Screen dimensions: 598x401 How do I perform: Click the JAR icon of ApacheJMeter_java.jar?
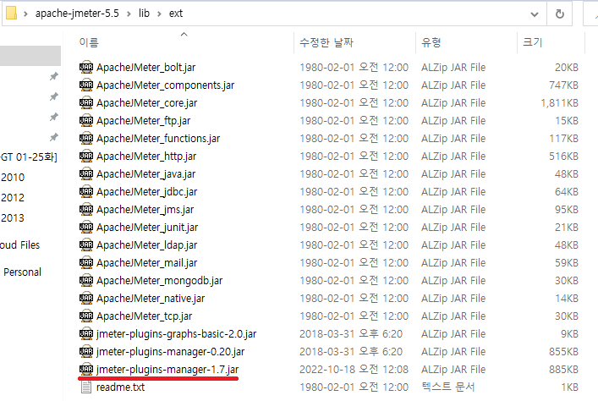86,173
